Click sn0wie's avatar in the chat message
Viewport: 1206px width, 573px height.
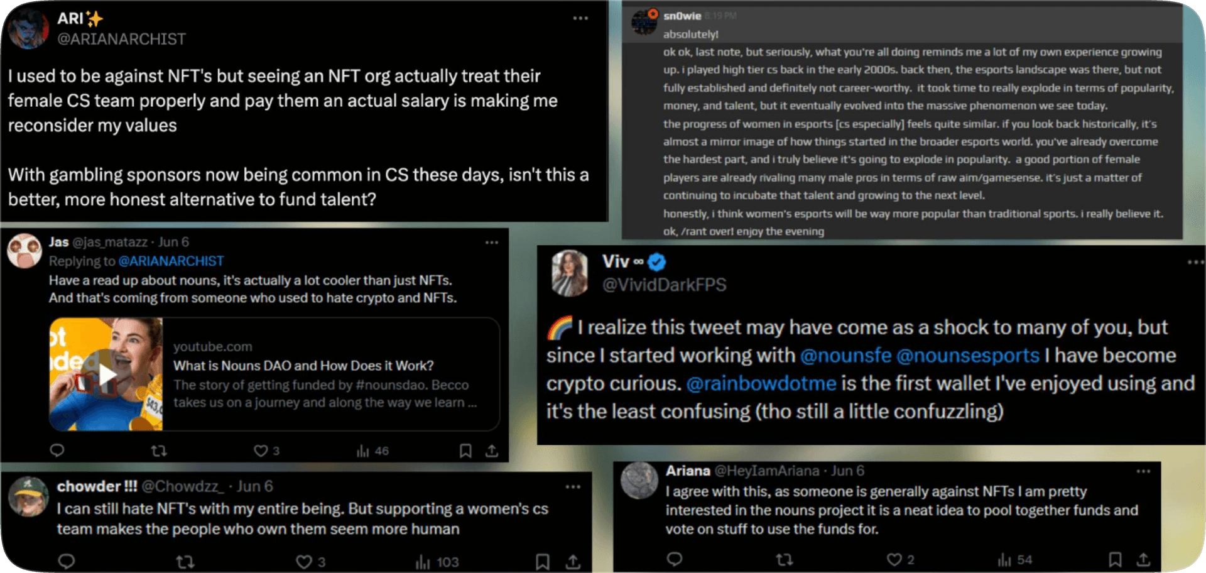coord(644,22)
